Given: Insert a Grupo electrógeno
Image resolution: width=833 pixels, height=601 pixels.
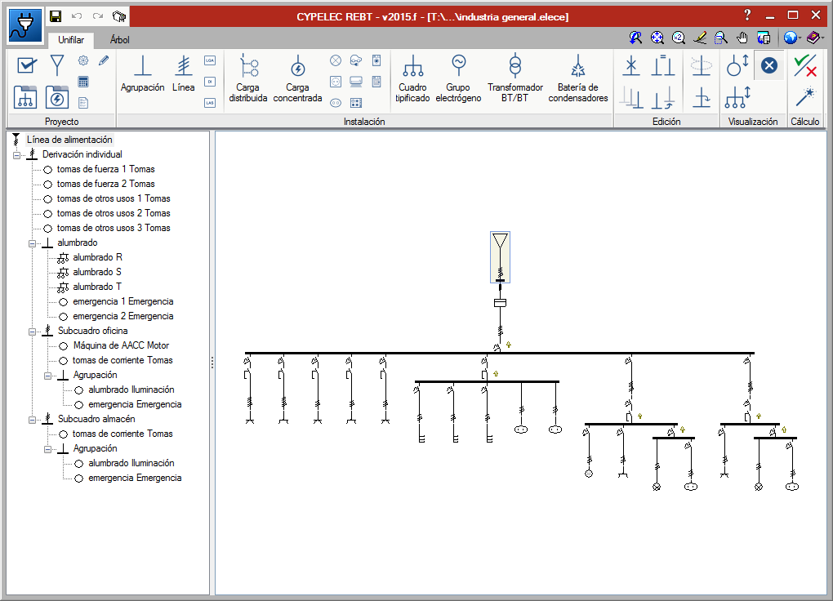Looking at the screenshot, I should 458,78.
